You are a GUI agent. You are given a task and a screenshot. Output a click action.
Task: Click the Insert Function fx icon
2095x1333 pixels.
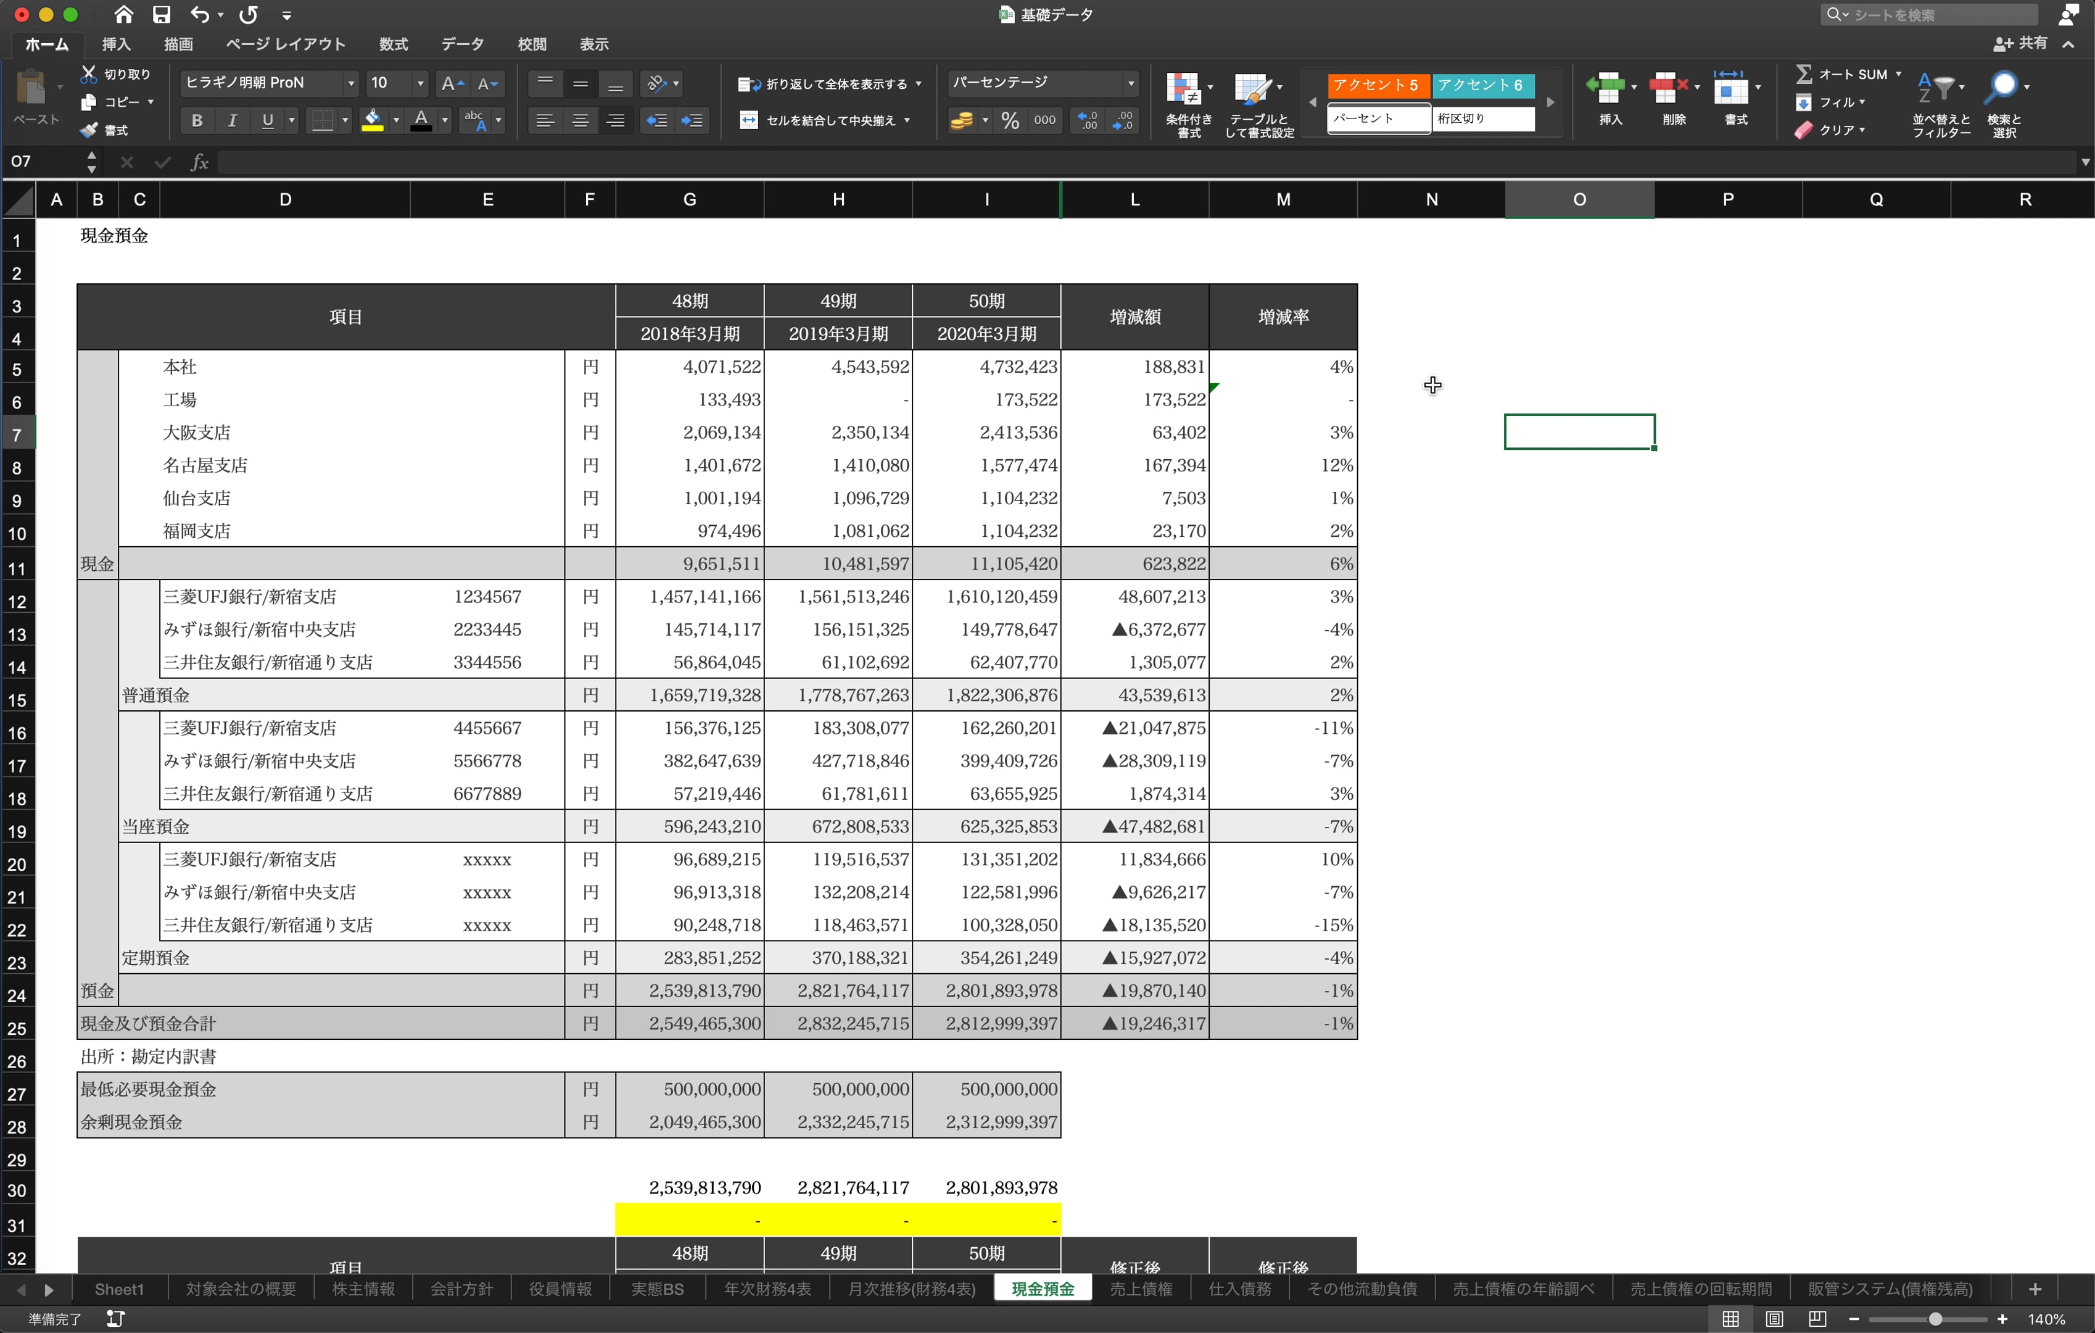pyautogui.click(x=199, y=161)
